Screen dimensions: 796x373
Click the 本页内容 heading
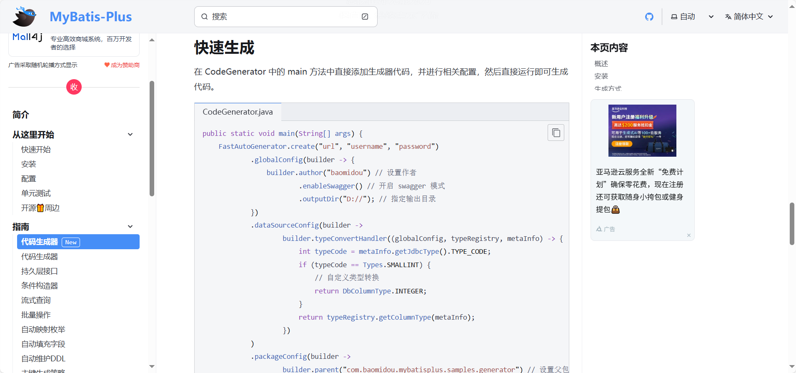(x=609, y=48)
